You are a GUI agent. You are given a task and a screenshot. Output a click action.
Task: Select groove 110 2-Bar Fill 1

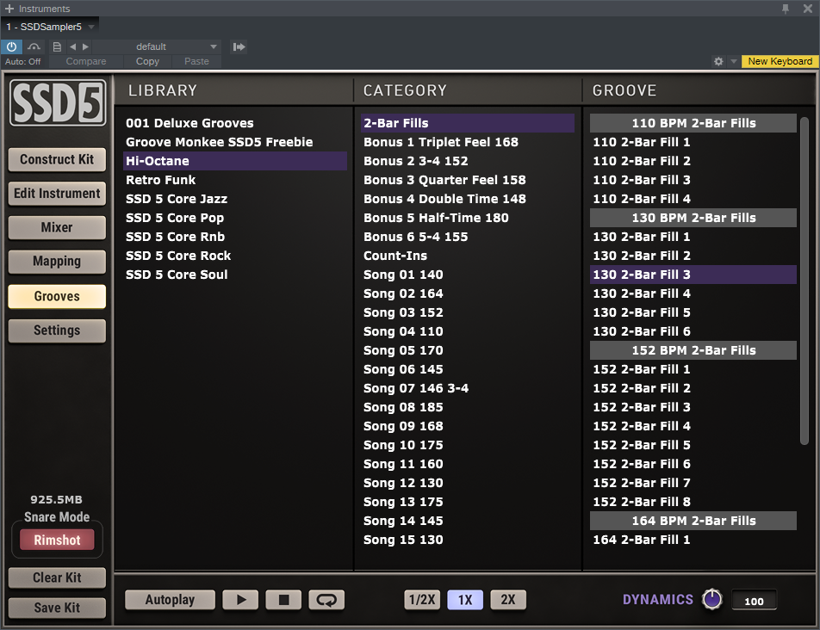point(693,142)
